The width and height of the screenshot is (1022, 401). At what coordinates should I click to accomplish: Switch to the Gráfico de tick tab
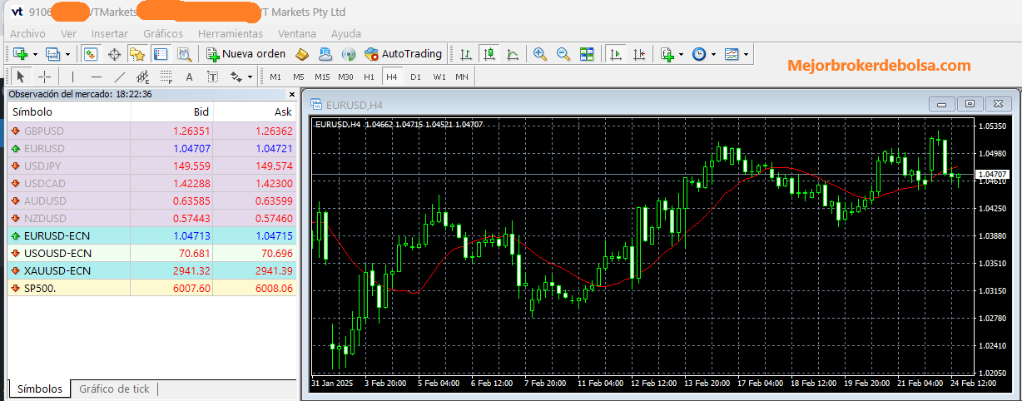pyautogui.click(x=114, y=389)
